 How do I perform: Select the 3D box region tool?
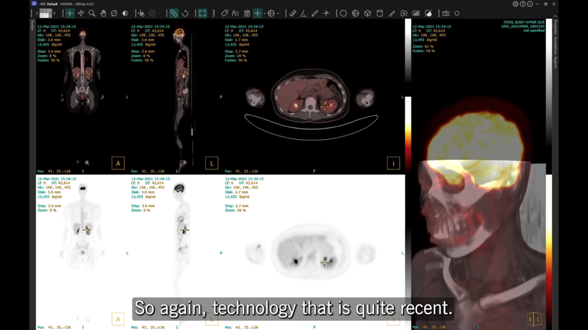coord(367,13)
